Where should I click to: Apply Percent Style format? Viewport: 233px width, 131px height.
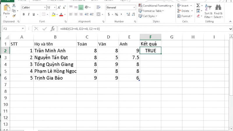click(116, 14)
